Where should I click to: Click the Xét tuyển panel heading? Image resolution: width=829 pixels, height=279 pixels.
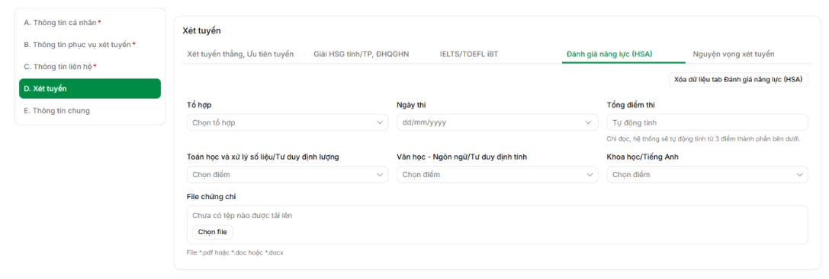pyautogui.click(x=201, y=30)
